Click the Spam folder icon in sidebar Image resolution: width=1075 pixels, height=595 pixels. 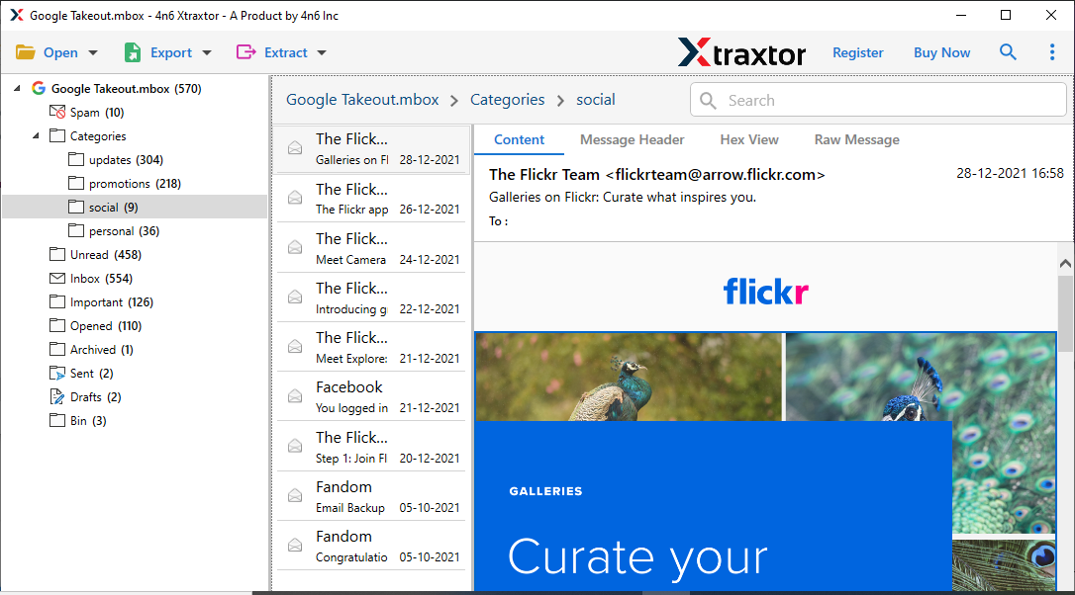pyautogui.click(x=56, y=112)
